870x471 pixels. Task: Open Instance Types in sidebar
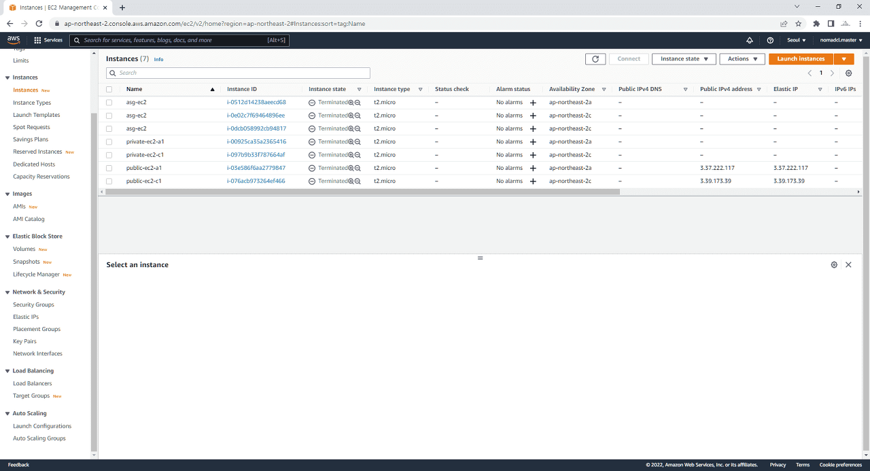(32, 103)
